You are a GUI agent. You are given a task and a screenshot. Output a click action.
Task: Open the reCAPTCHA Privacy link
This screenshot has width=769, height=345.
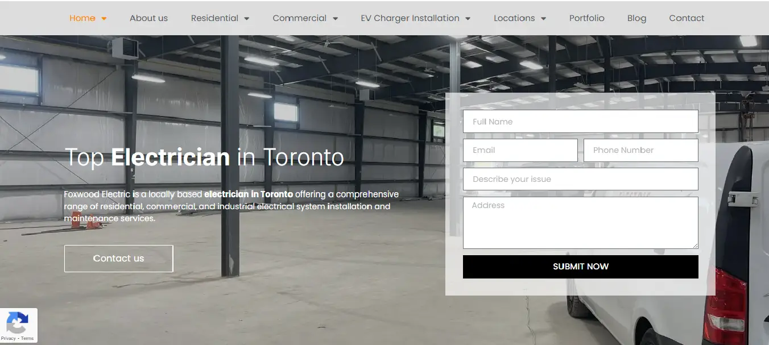tap(8, 338)
